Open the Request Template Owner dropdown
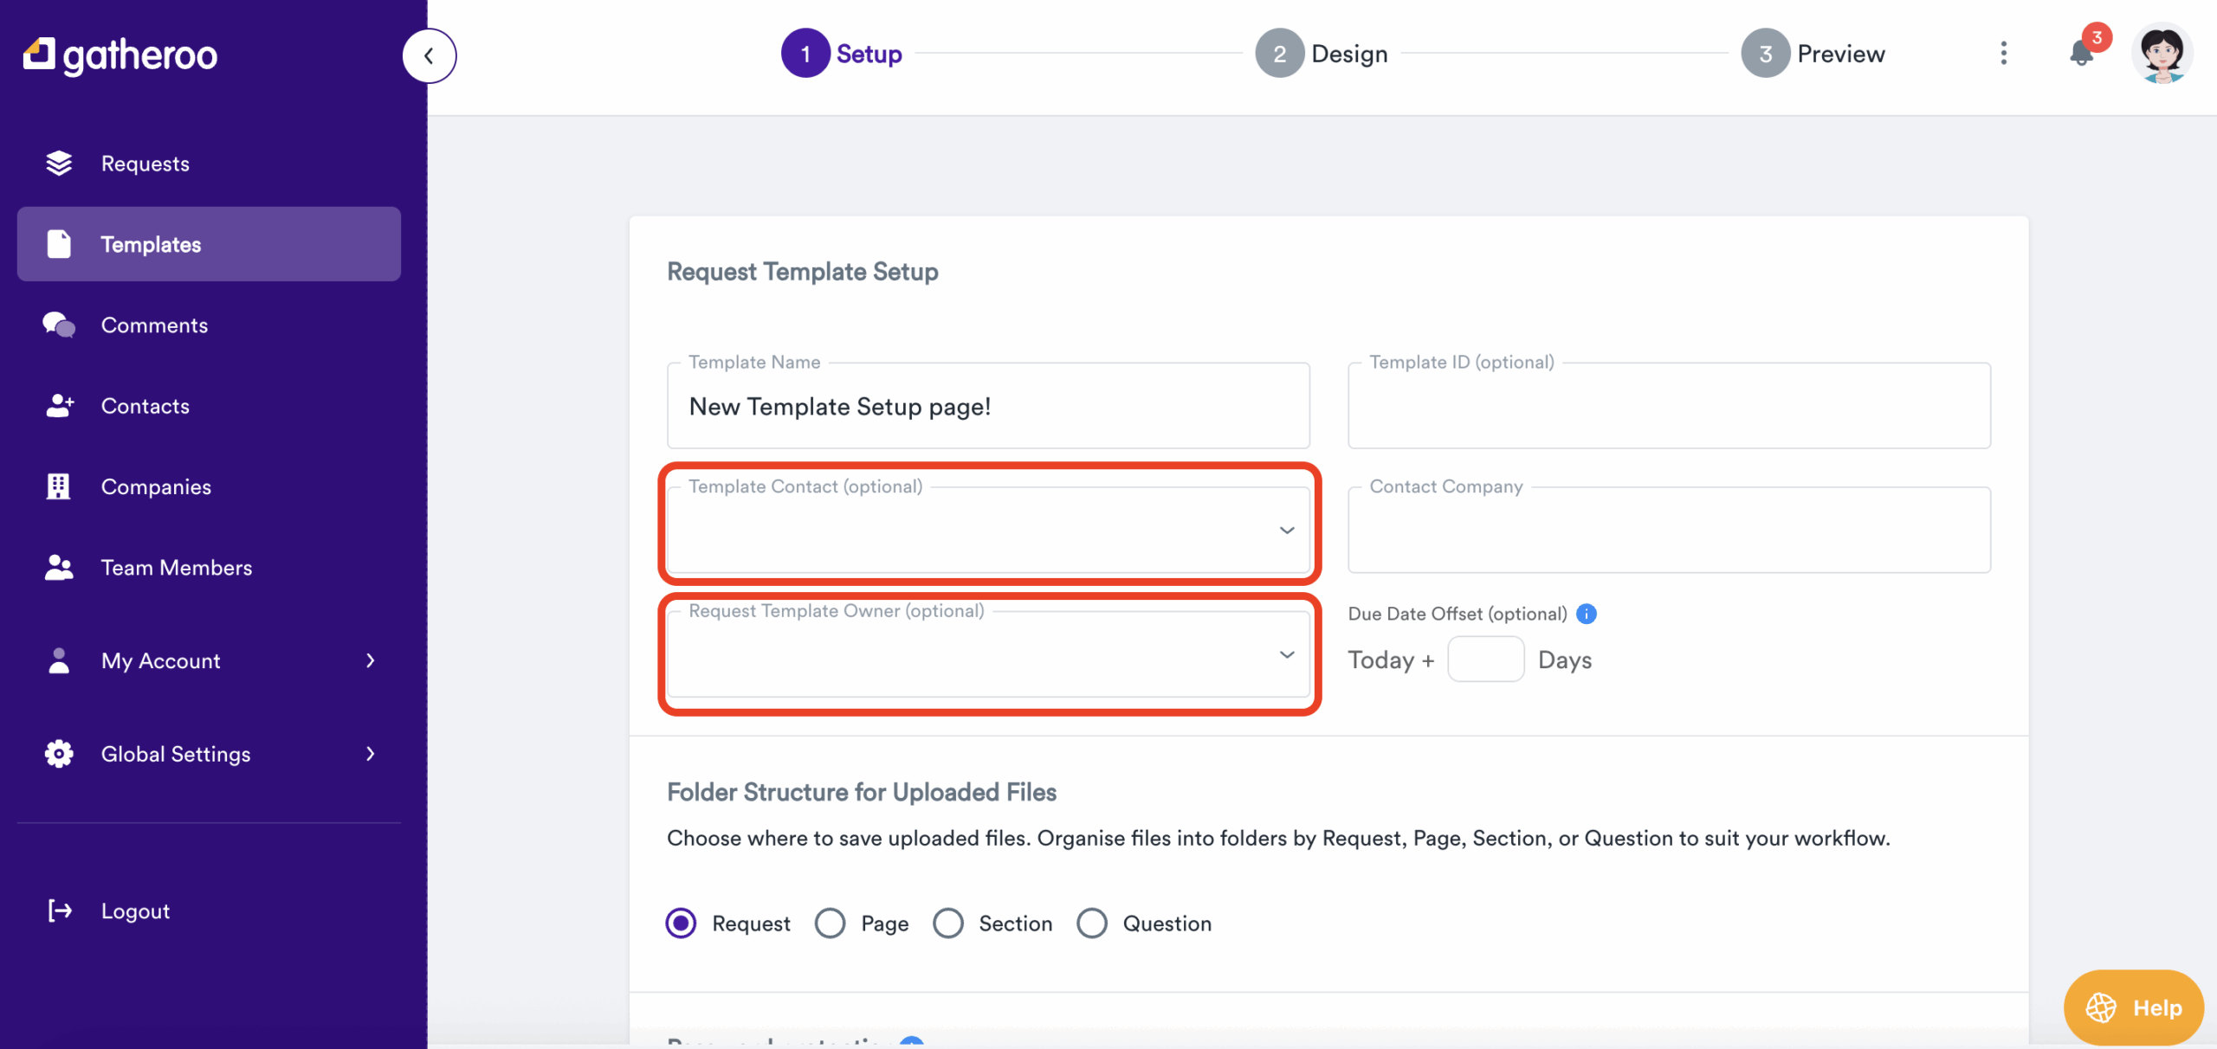 tap(988, 654)
